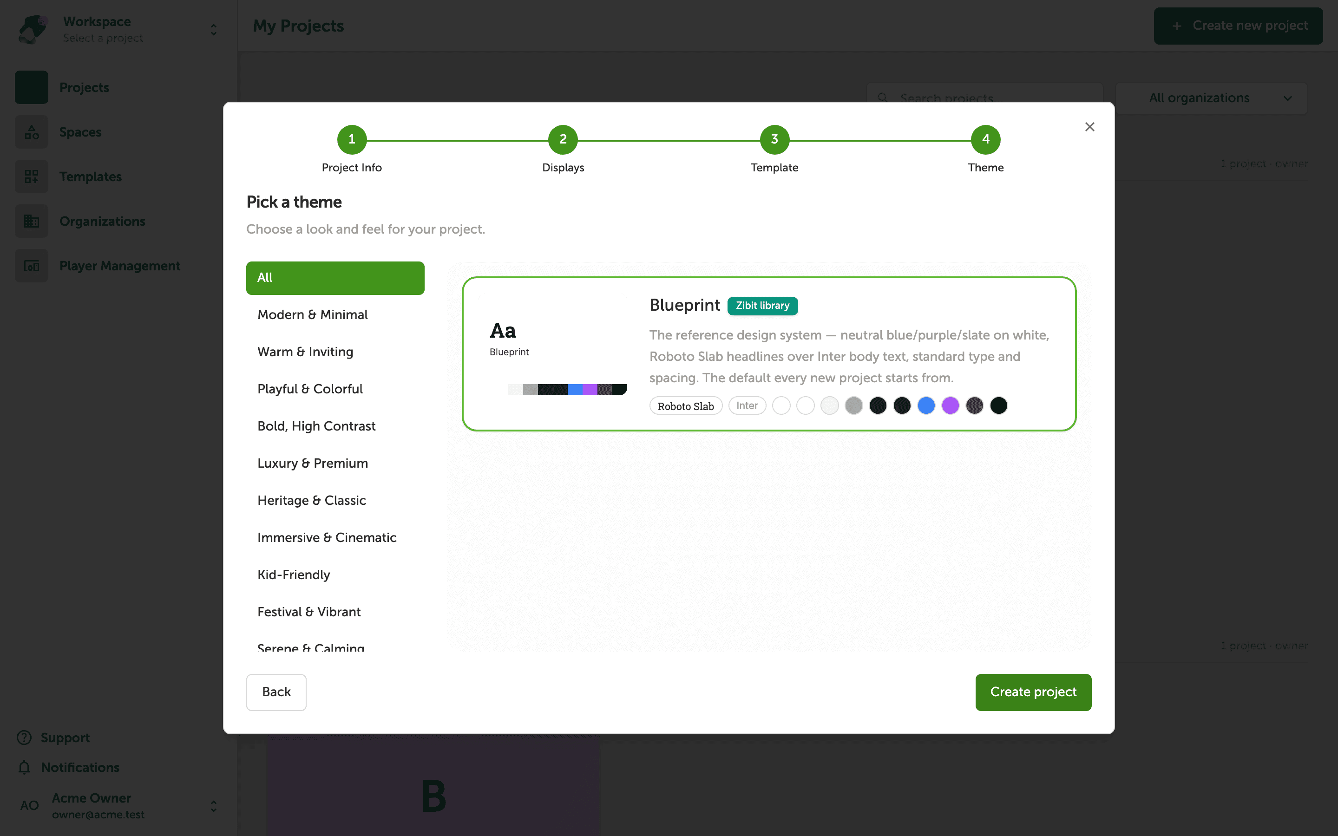Image resolution: width=1338 pixels, height=836 pixels.
Task: Click Create project button
Action: 1033,692
